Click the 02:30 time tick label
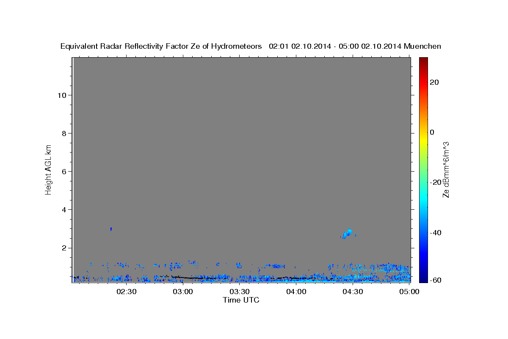508x339 pixels. 127,292
